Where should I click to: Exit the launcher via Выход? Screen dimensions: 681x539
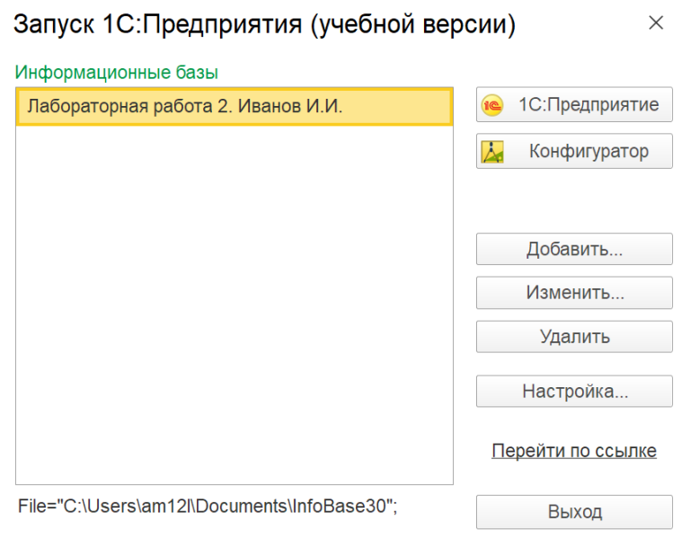[x=574, y=512]
